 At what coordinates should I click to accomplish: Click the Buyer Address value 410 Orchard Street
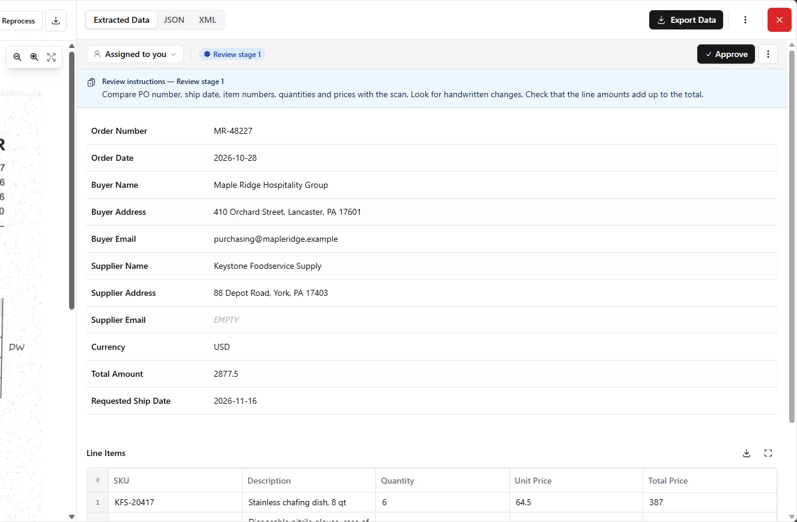pyautogui.click(x=287, y=212)
